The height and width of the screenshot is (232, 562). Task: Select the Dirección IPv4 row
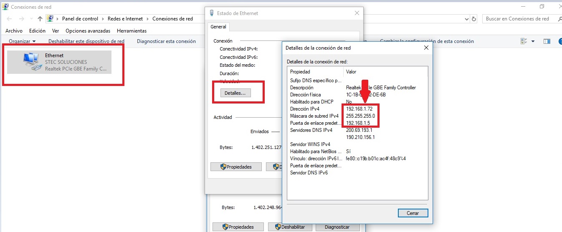[357, 109]
